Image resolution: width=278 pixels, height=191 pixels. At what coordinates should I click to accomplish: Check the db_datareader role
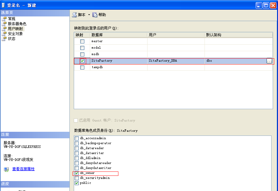[77, 148]
